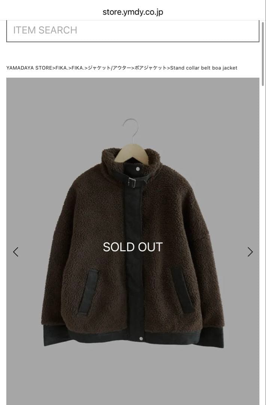This screenshot has height=405, width=266.
Task: Click the page scrollbar thumb
Action: (263, 54)
